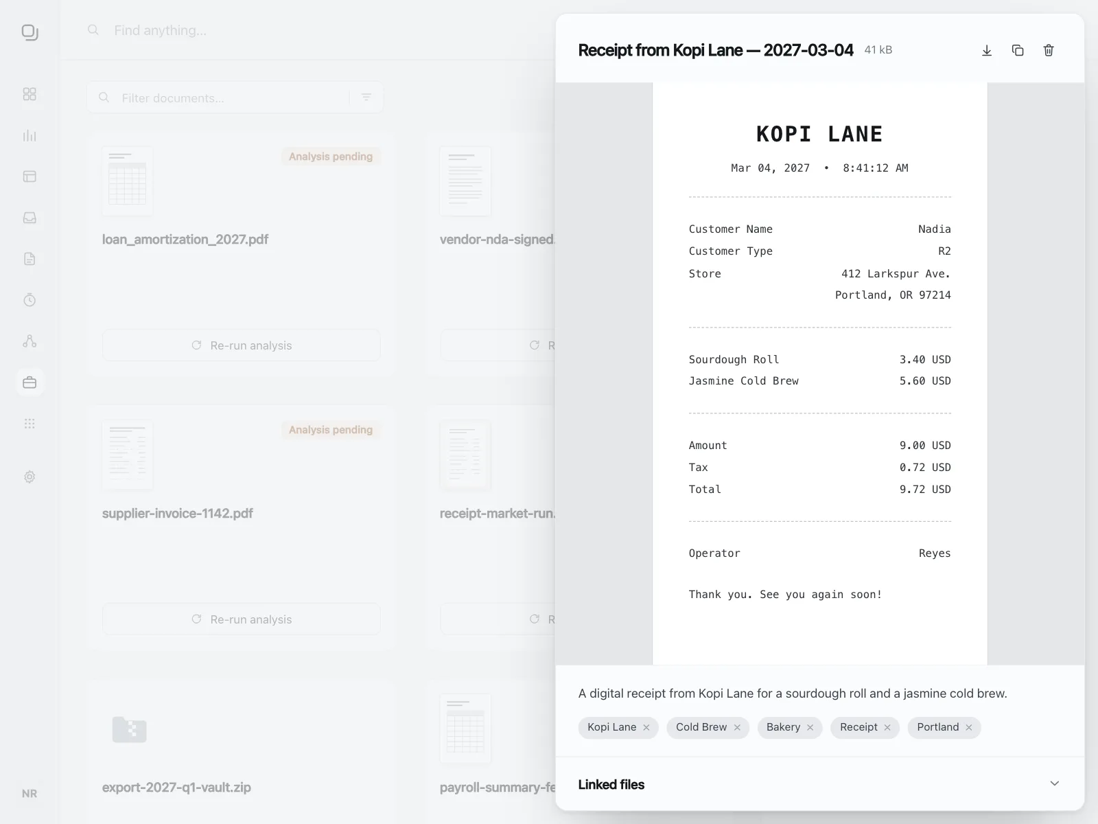The height and width of the screenshot is (824, 1098).
Task: Click the receipt description sentence
Action: click(793, 694)
